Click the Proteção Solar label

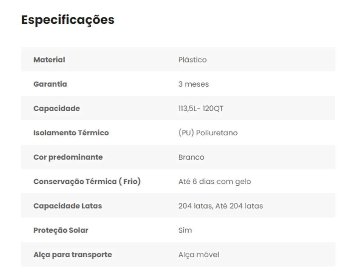click(61, 230)
